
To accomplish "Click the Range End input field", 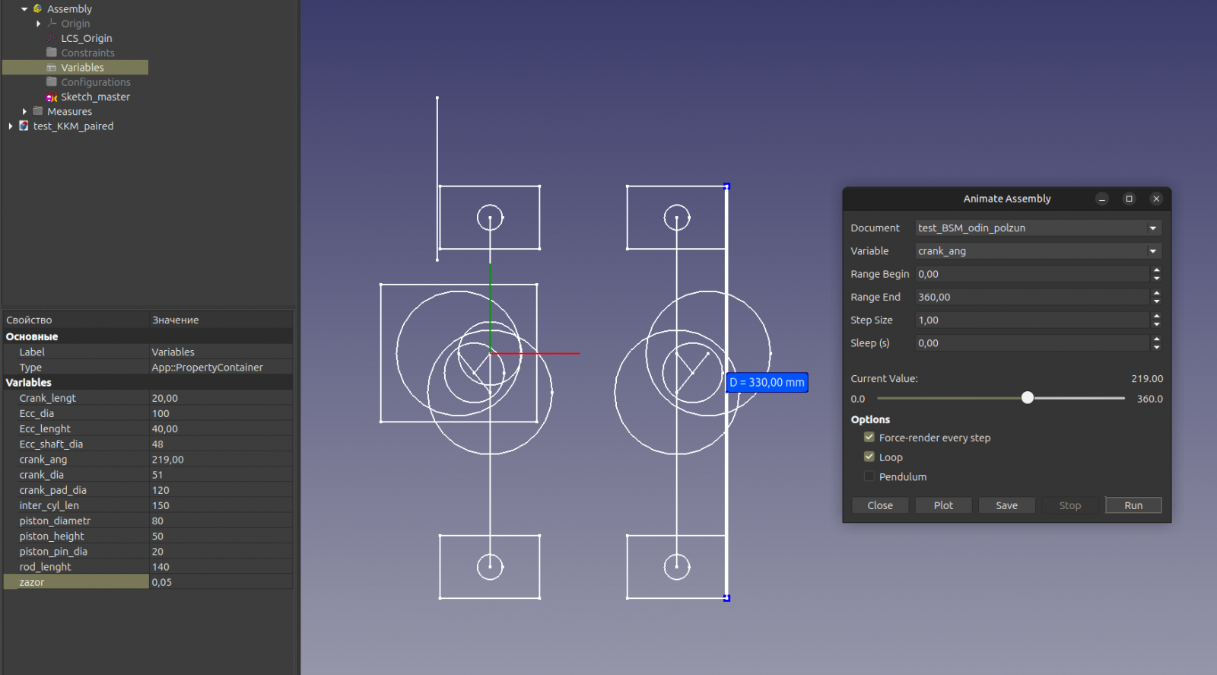I will click(x=1031, y=298).
